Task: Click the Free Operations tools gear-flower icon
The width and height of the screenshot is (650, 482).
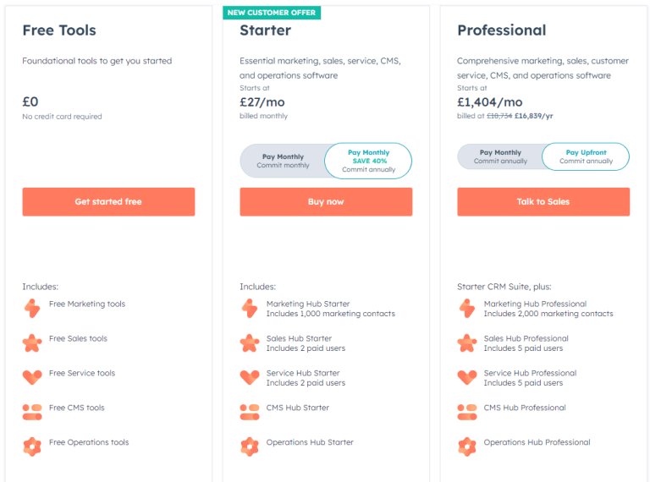Action: tap(32, 446)
